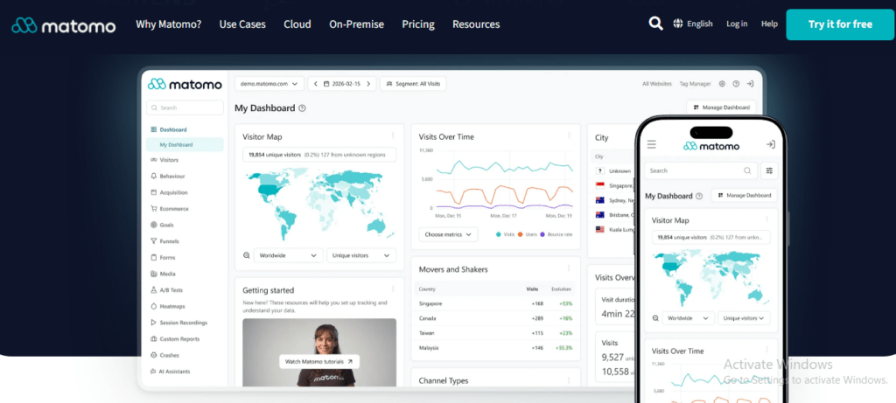
Task: Click Manage Dashboard on the phone mockup
Action: [744, 195]
